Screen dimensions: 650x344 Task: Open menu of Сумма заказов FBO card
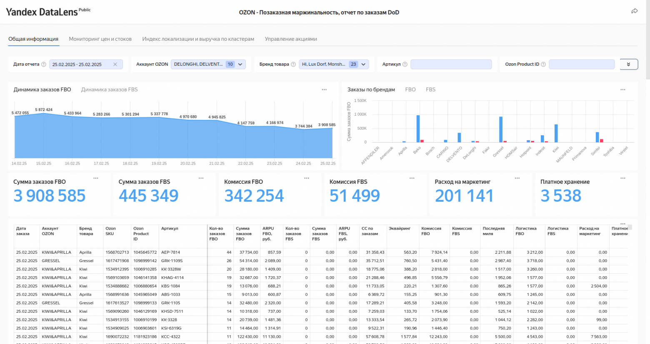[96, 178]
